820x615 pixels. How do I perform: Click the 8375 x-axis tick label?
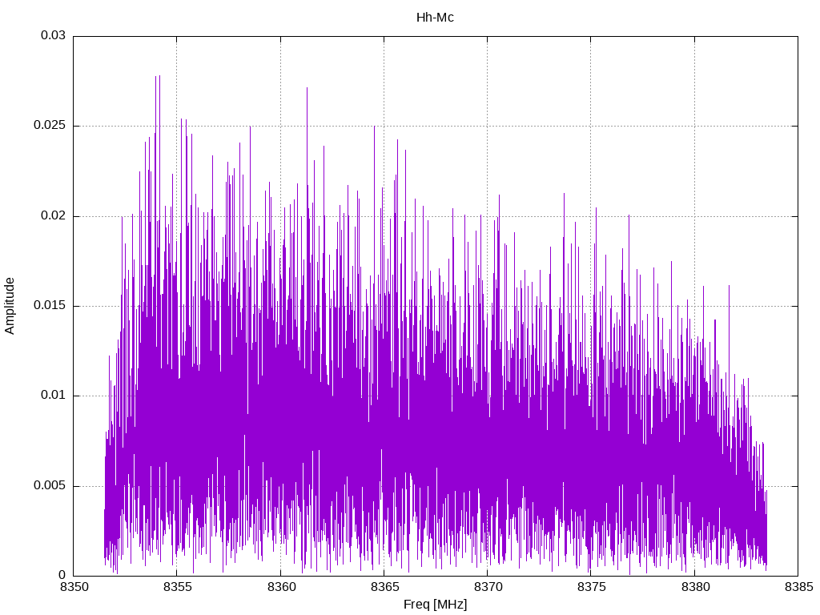[592, 587]
